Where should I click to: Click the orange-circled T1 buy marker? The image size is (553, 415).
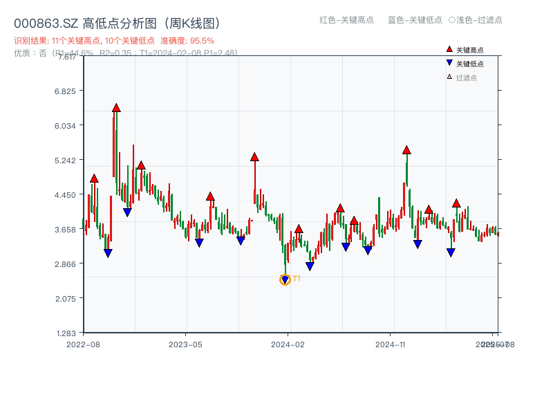(284, 279)
